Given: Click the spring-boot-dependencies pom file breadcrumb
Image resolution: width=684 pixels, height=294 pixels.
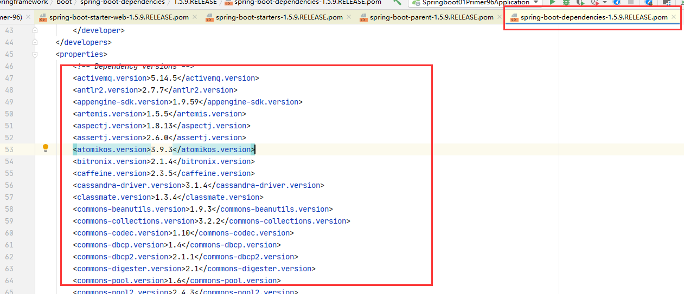Looking at the screenshot, I should click(303, 2).
